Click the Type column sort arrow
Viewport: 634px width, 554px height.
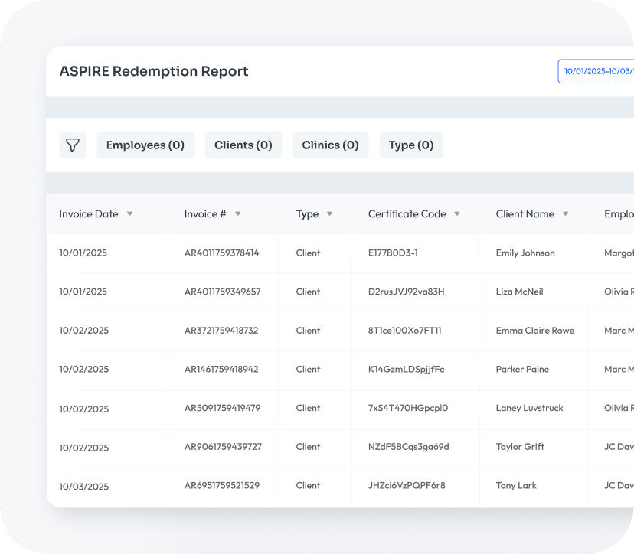tap(329, 214)
